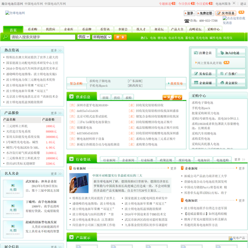Click the 注册会员 icon button
Image resolution: width=248 pixels, height=248 pixels.
coord(203,53)
